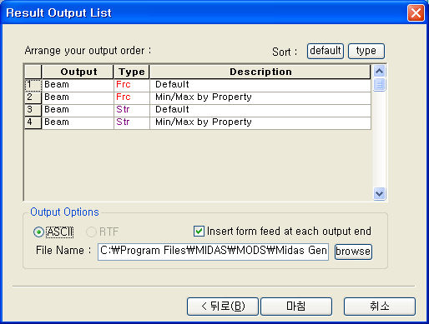Screen dimensions: 429x324
Task: Click the Type column header
Action: [132, 72]
